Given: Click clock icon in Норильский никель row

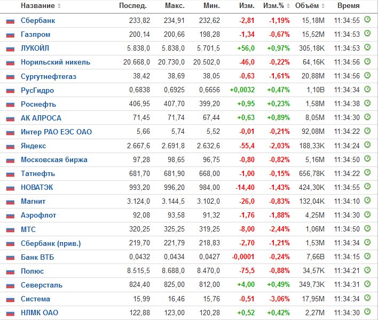Looking at the screenshot, I should (x=367, y=61).
